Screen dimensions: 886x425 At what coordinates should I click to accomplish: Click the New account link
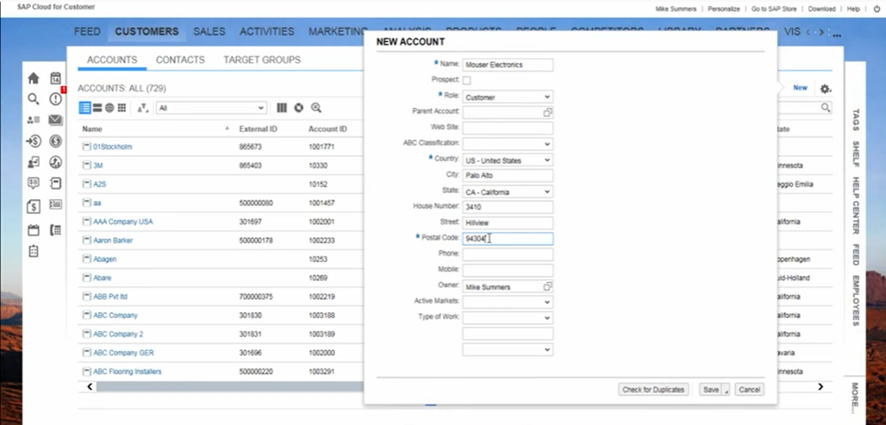(x=800, y=88)
